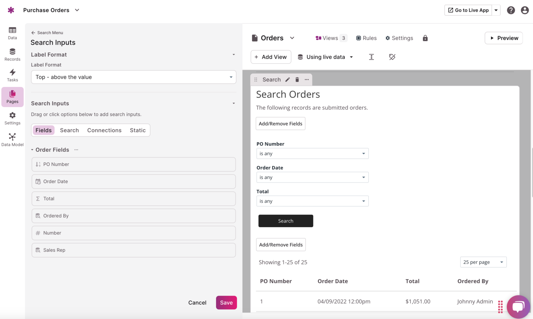Open the Records section in sidebar
The height and width of the screenshot is (319, 533).
click(12, 55)
